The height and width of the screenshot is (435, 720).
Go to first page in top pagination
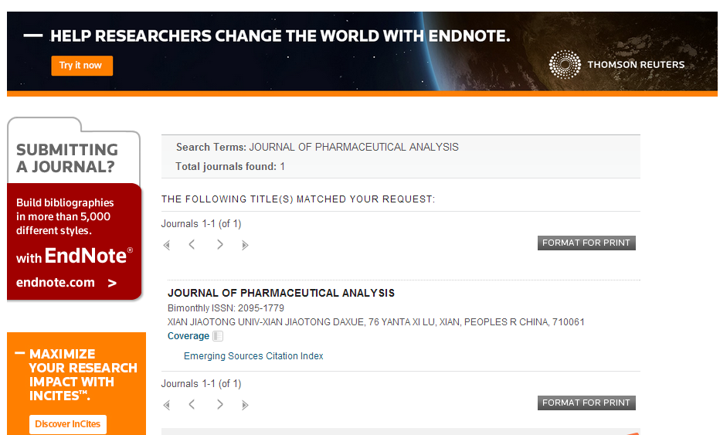167,245
